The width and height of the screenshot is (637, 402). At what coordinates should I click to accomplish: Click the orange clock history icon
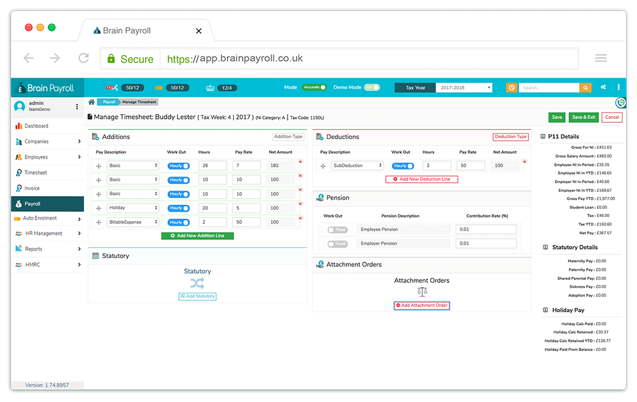(x=511, y=87)
